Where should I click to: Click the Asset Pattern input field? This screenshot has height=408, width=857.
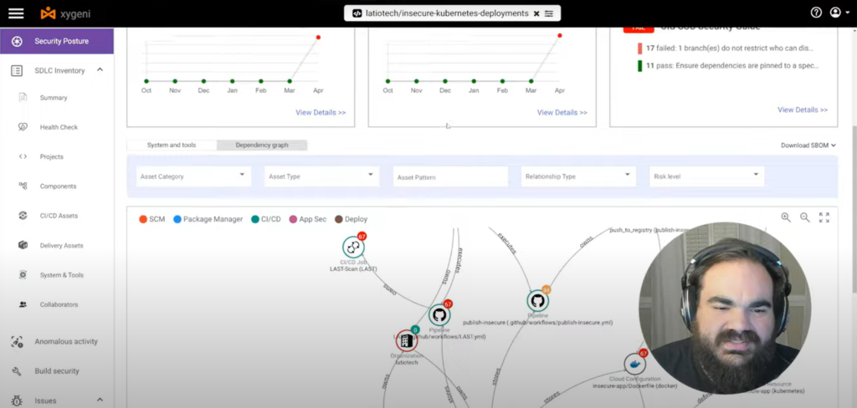(450, 177)
